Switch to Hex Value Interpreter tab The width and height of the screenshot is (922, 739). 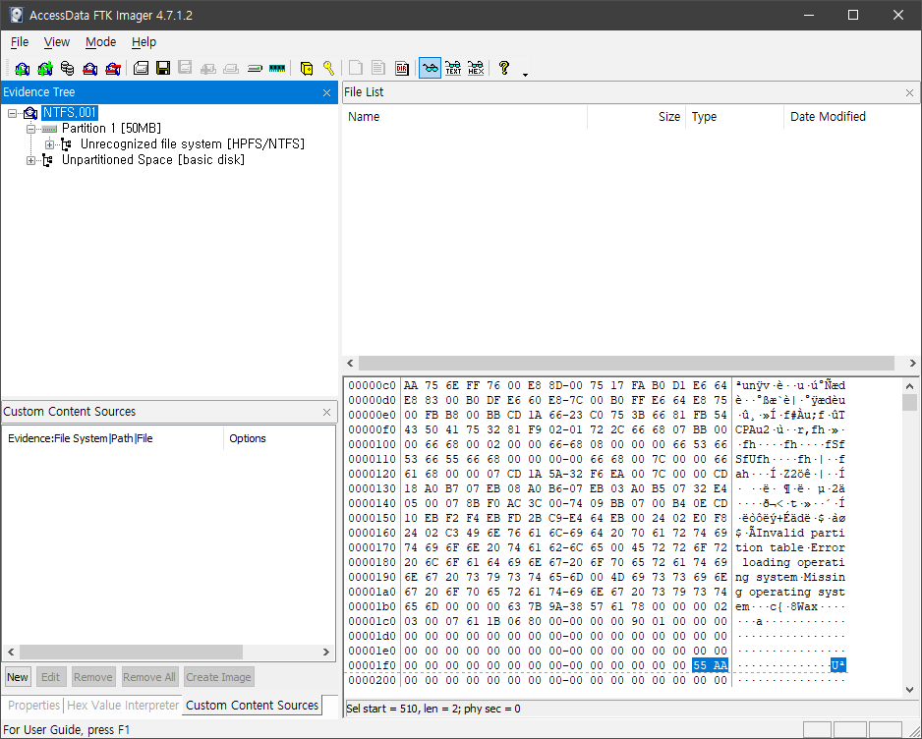(123, 705)
